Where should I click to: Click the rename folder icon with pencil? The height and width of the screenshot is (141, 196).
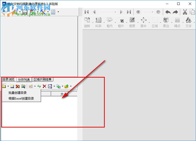(x=12, y=86)
